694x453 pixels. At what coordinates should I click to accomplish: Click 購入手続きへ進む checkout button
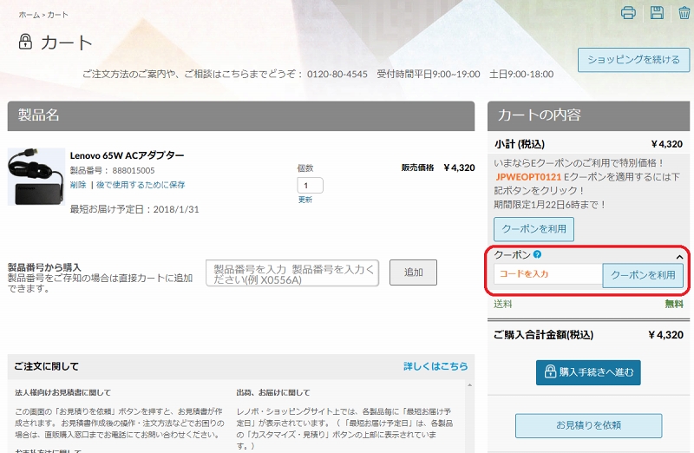pyautogui.click(x=588, y=372)
